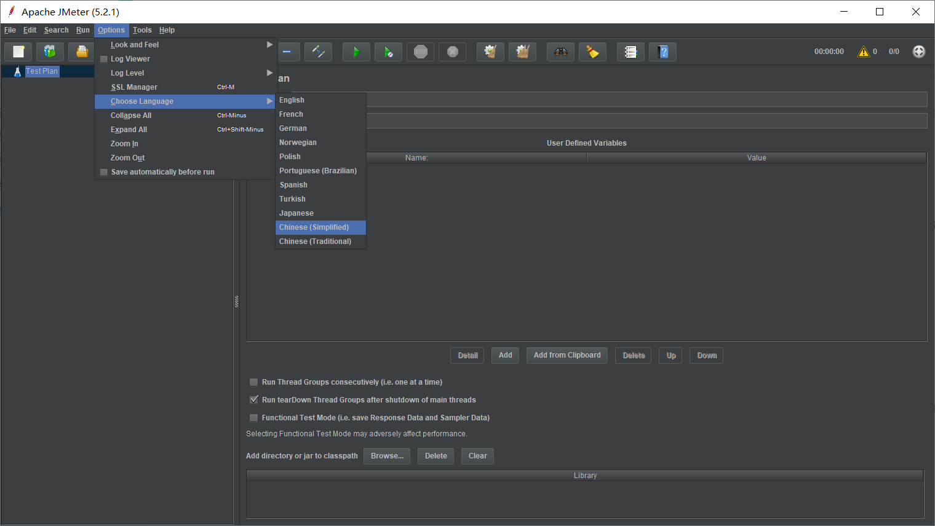
Task: Click the Clear All results icon
Action: pos(522,52)
